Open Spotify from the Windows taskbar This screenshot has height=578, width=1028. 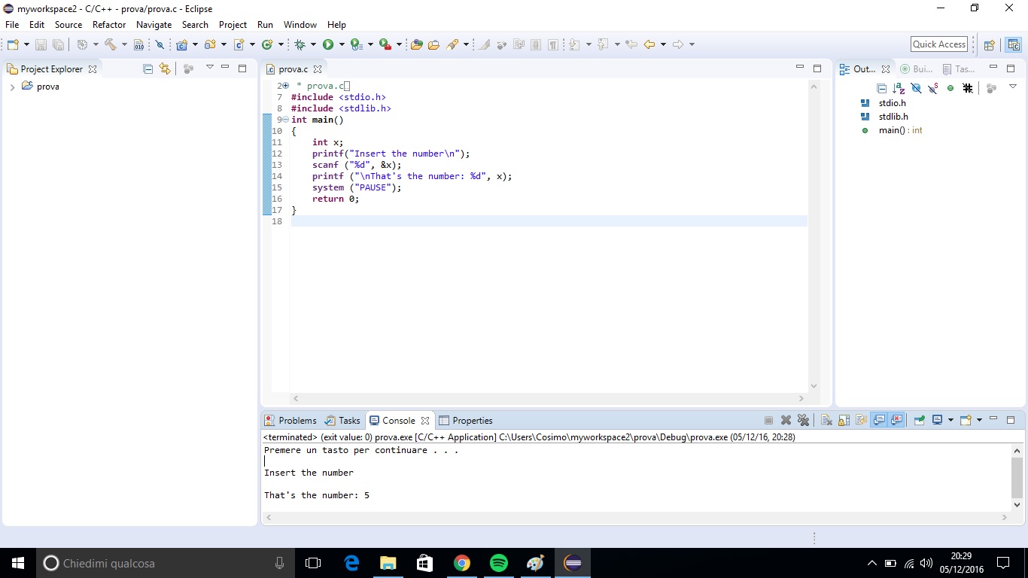click(x=498, y=563)
